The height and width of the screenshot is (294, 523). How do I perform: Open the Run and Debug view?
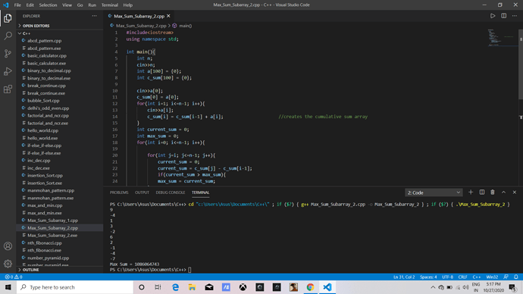[8, 71]
